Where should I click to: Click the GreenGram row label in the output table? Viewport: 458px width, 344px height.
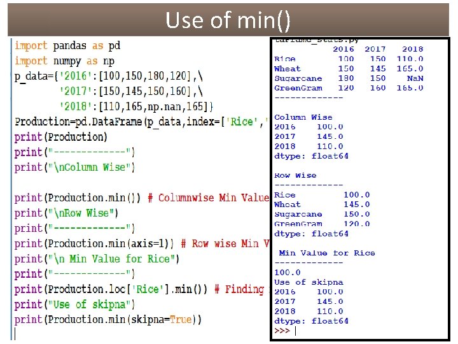298,88
